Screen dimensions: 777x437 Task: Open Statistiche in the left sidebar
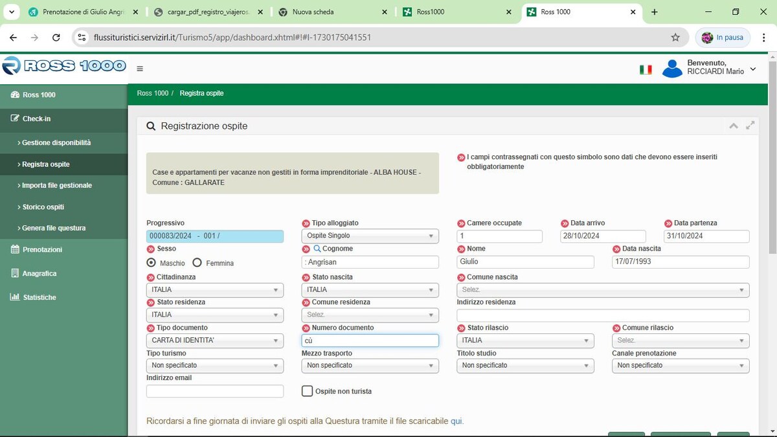(x=39, y=297)
